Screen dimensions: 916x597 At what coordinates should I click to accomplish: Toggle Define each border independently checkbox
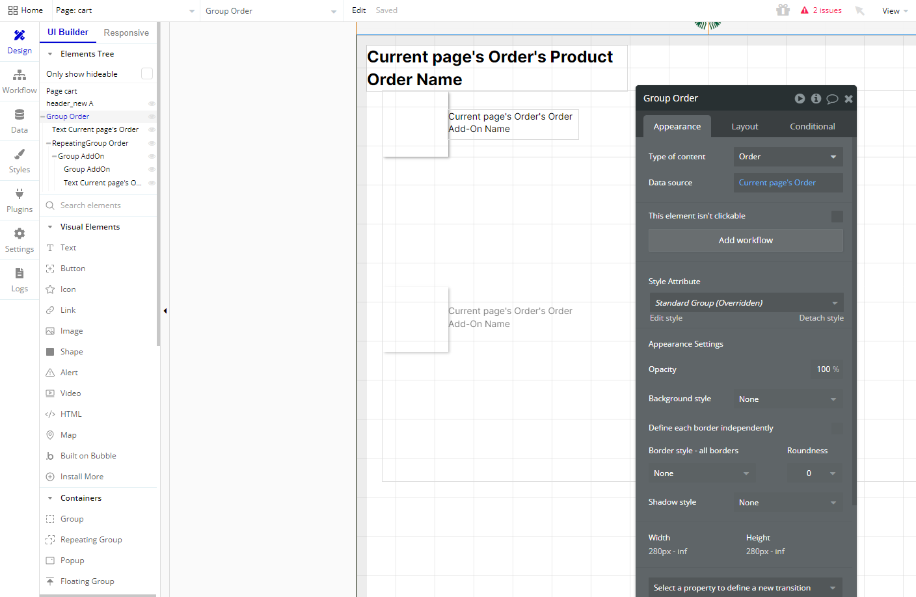[837, 429]
